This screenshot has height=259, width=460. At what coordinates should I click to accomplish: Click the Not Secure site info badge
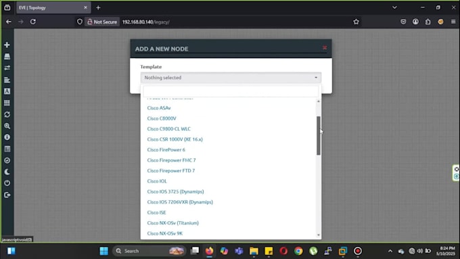coord(102,22)
